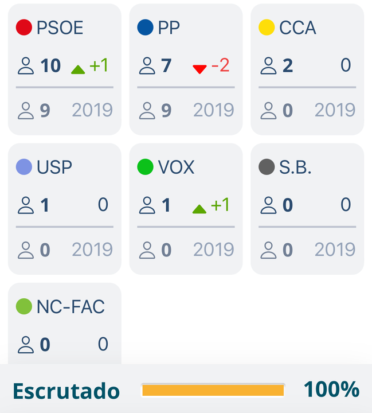Click the green VOX party color dot

coord(146,167)
